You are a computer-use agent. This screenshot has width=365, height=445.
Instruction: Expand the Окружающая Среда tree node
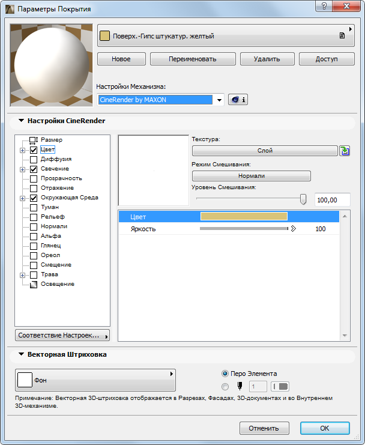click(22, 198)
